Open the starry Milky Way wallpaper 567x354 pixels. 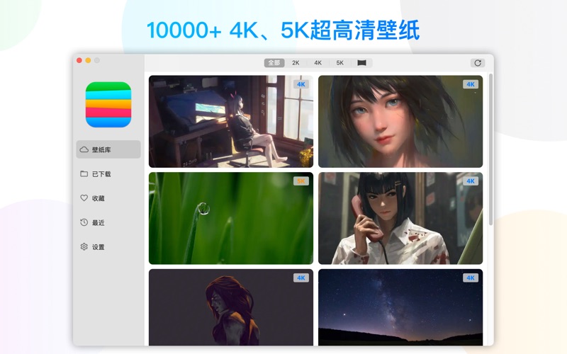point(400,307)
